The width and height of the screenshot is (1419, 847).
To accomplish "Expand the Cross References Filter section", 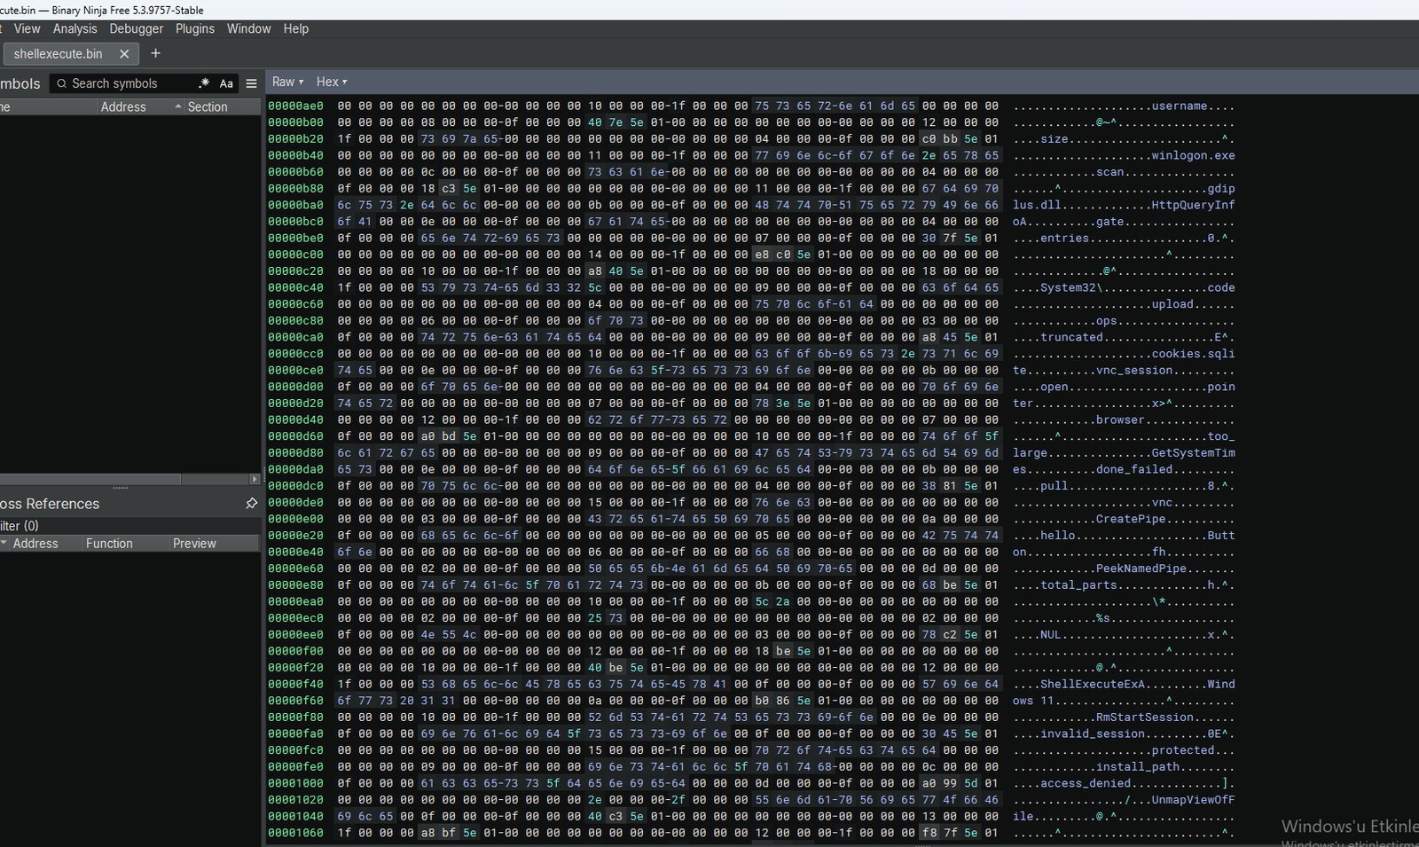I will point(19,526).
